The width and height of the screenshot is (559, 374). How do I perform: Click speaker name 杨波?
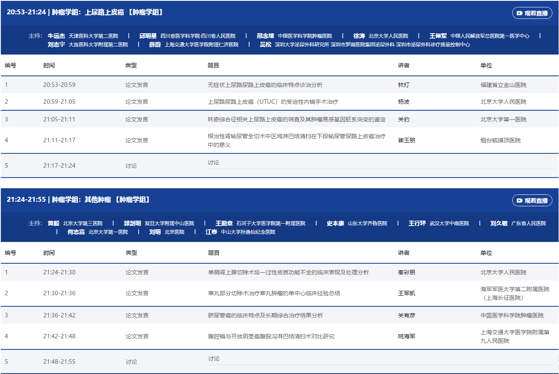click(x=404, y=102)
